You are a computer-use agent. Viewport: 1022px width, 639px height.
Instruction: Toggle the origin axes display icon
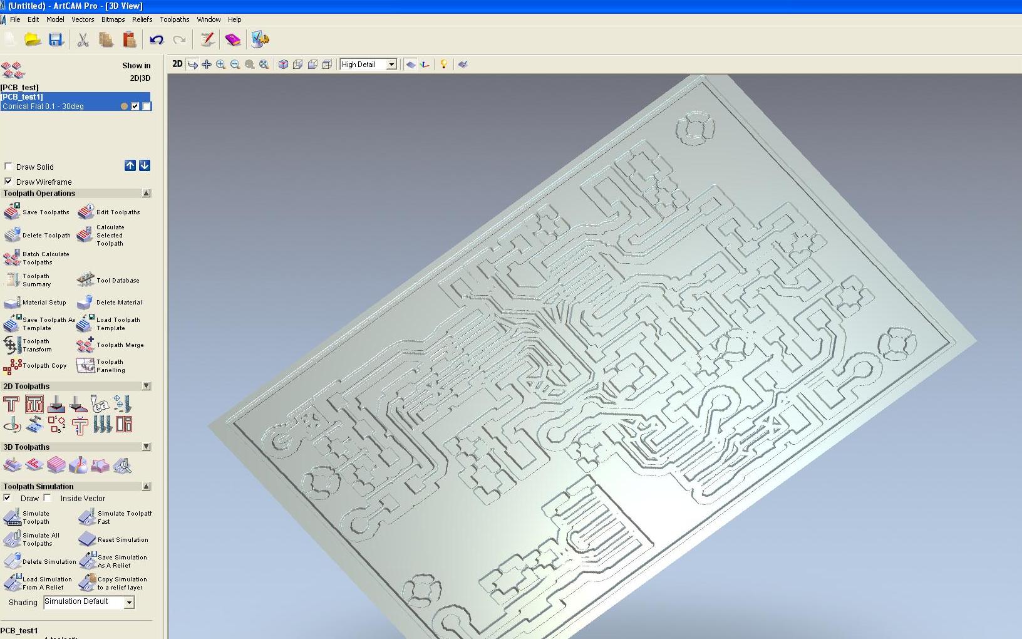[425, 65]
